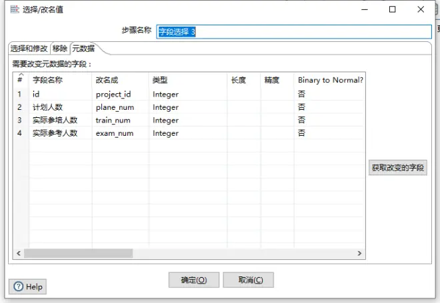The height and width of the screenshot is (303, 440).
Task: Switch to the 移除 tab
Action: [x=60, y=49]
